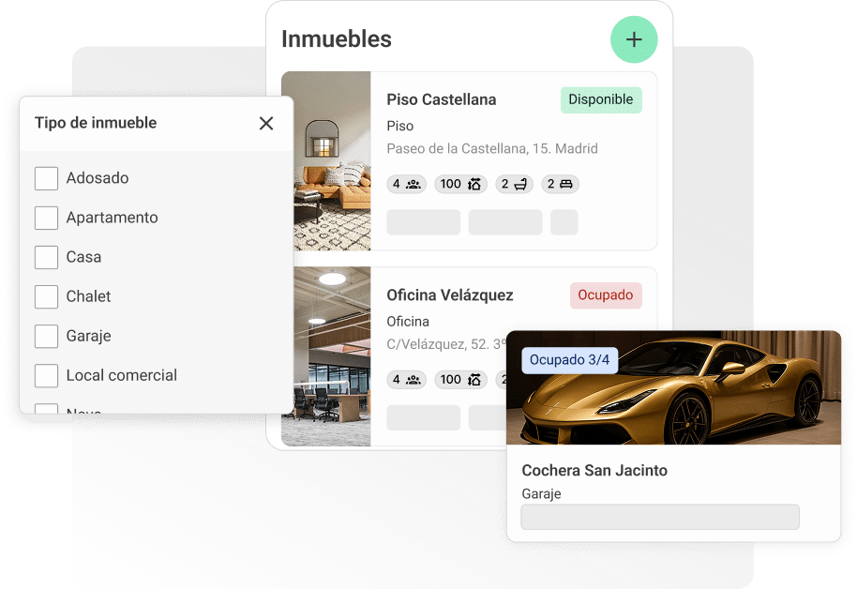Image resolution: width=857 pixels, height=589 pixels.
Task: Click the Garaje label under Cochera San Jacinto
Action: 541,494
